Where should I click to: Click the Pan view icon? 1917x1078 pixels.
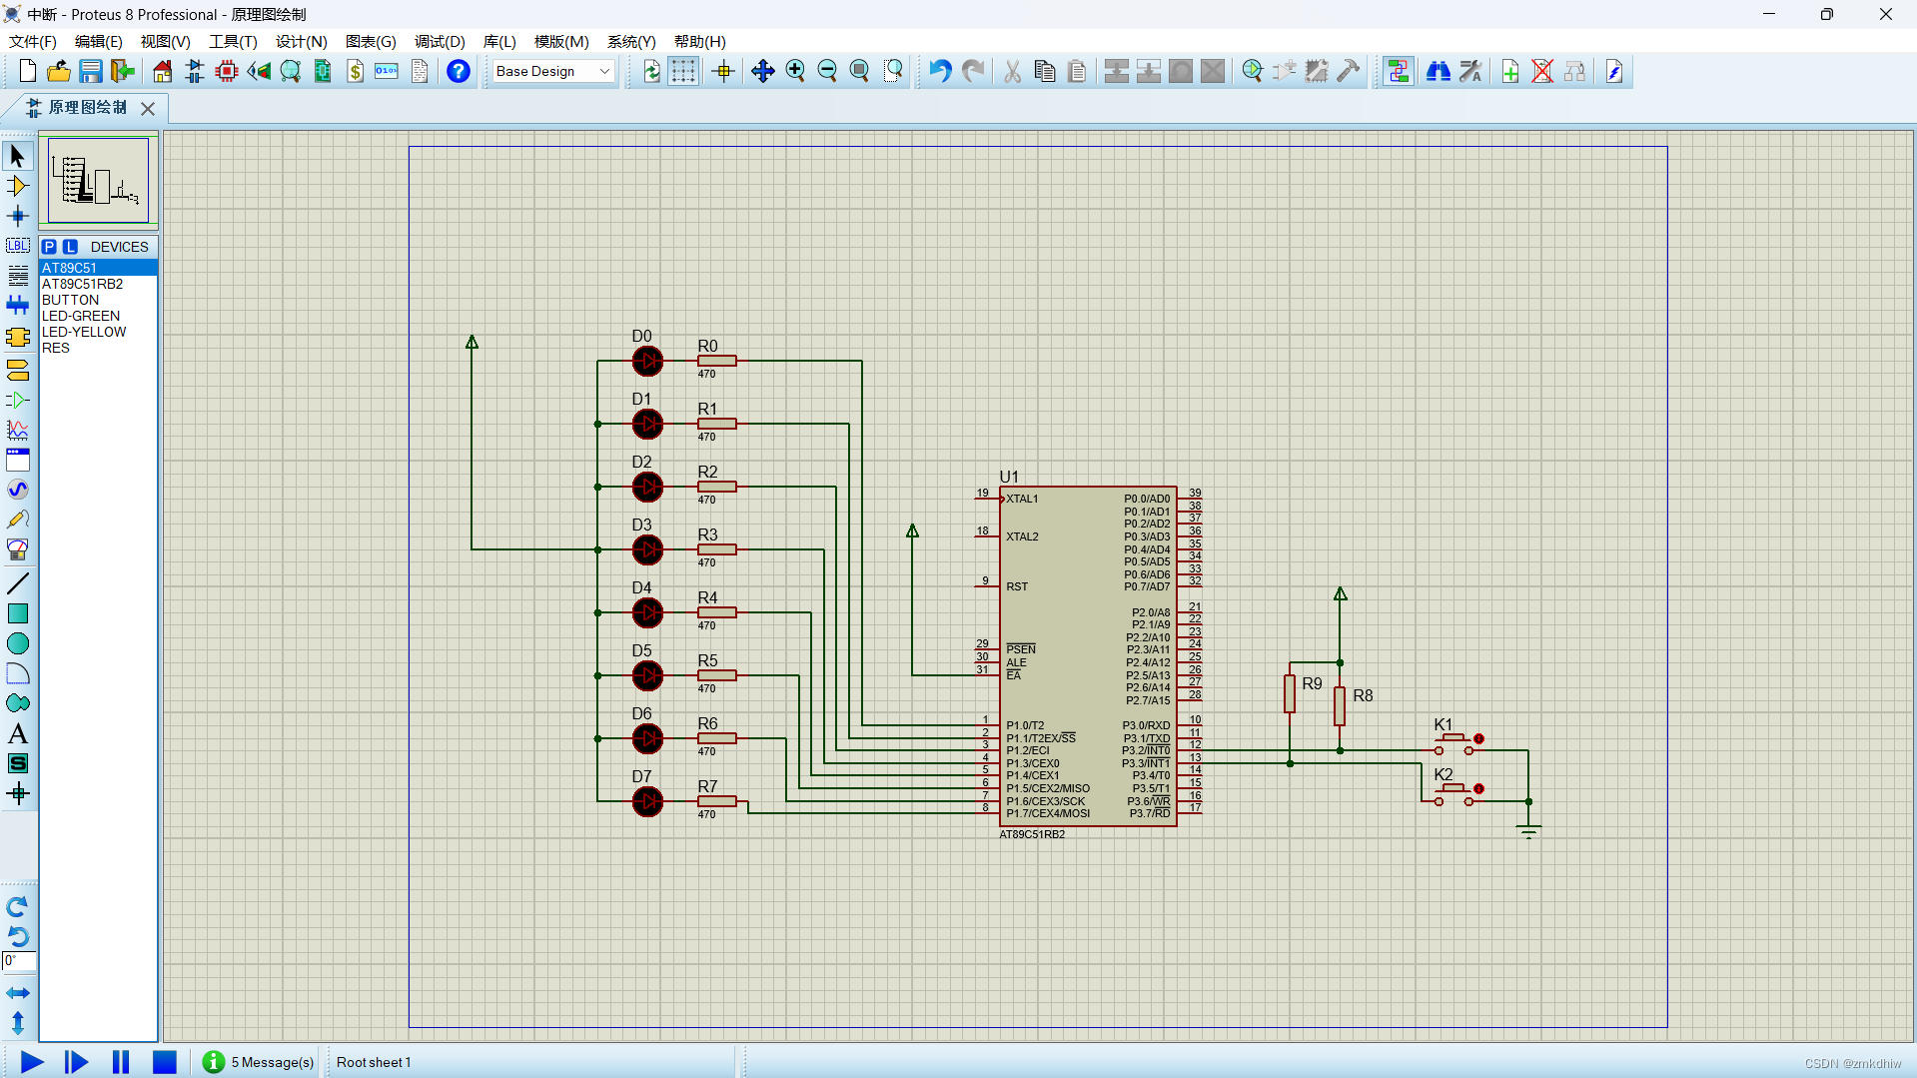coord(762,71)
